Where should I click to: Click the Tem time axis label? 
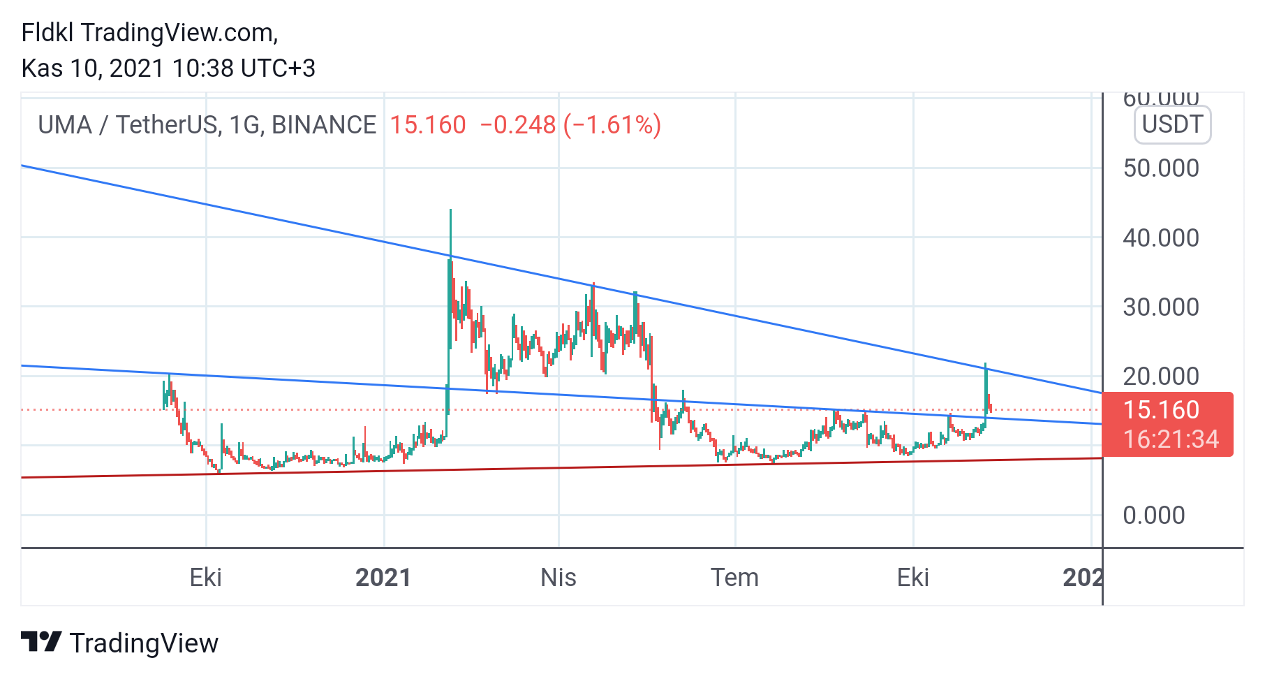click(734, 578)
